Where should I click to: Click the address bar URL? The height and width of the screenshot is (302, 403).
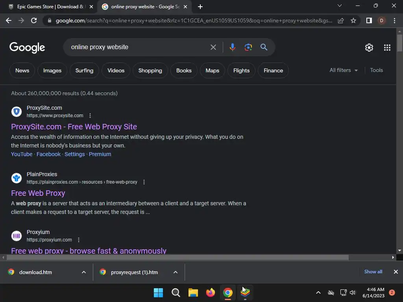click(x=194, y=20)
